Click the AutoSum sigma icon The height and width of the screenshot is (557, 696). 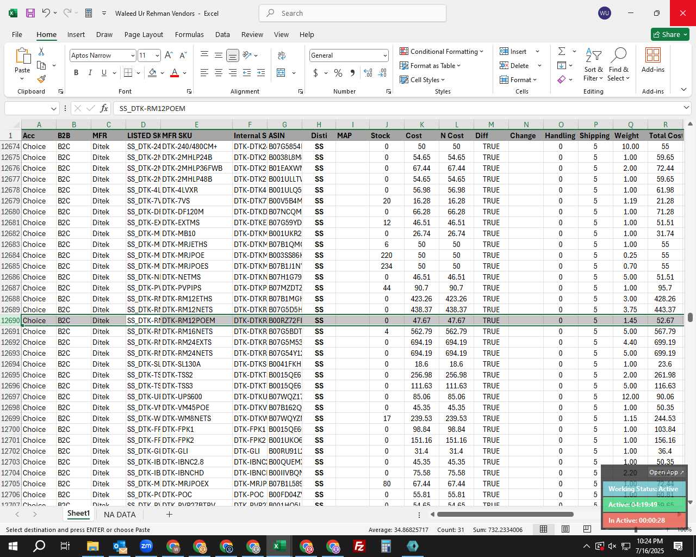point(562,51)
